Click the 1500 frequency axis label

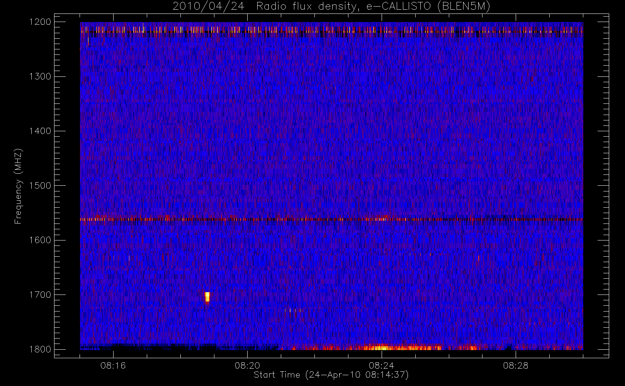(x=40, y=186)
